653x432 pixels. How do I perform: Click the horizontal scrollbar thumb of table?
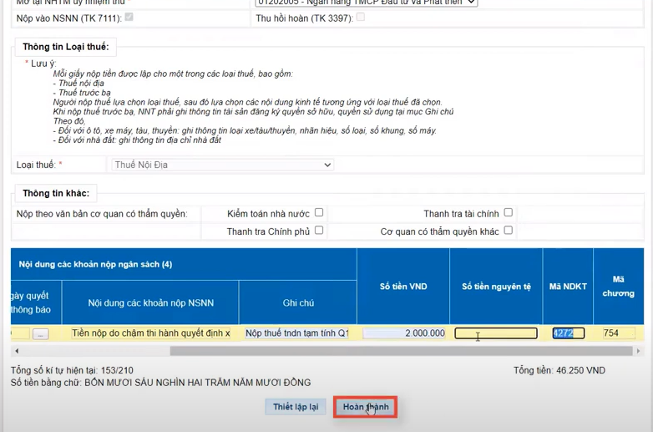click(401, 351)
